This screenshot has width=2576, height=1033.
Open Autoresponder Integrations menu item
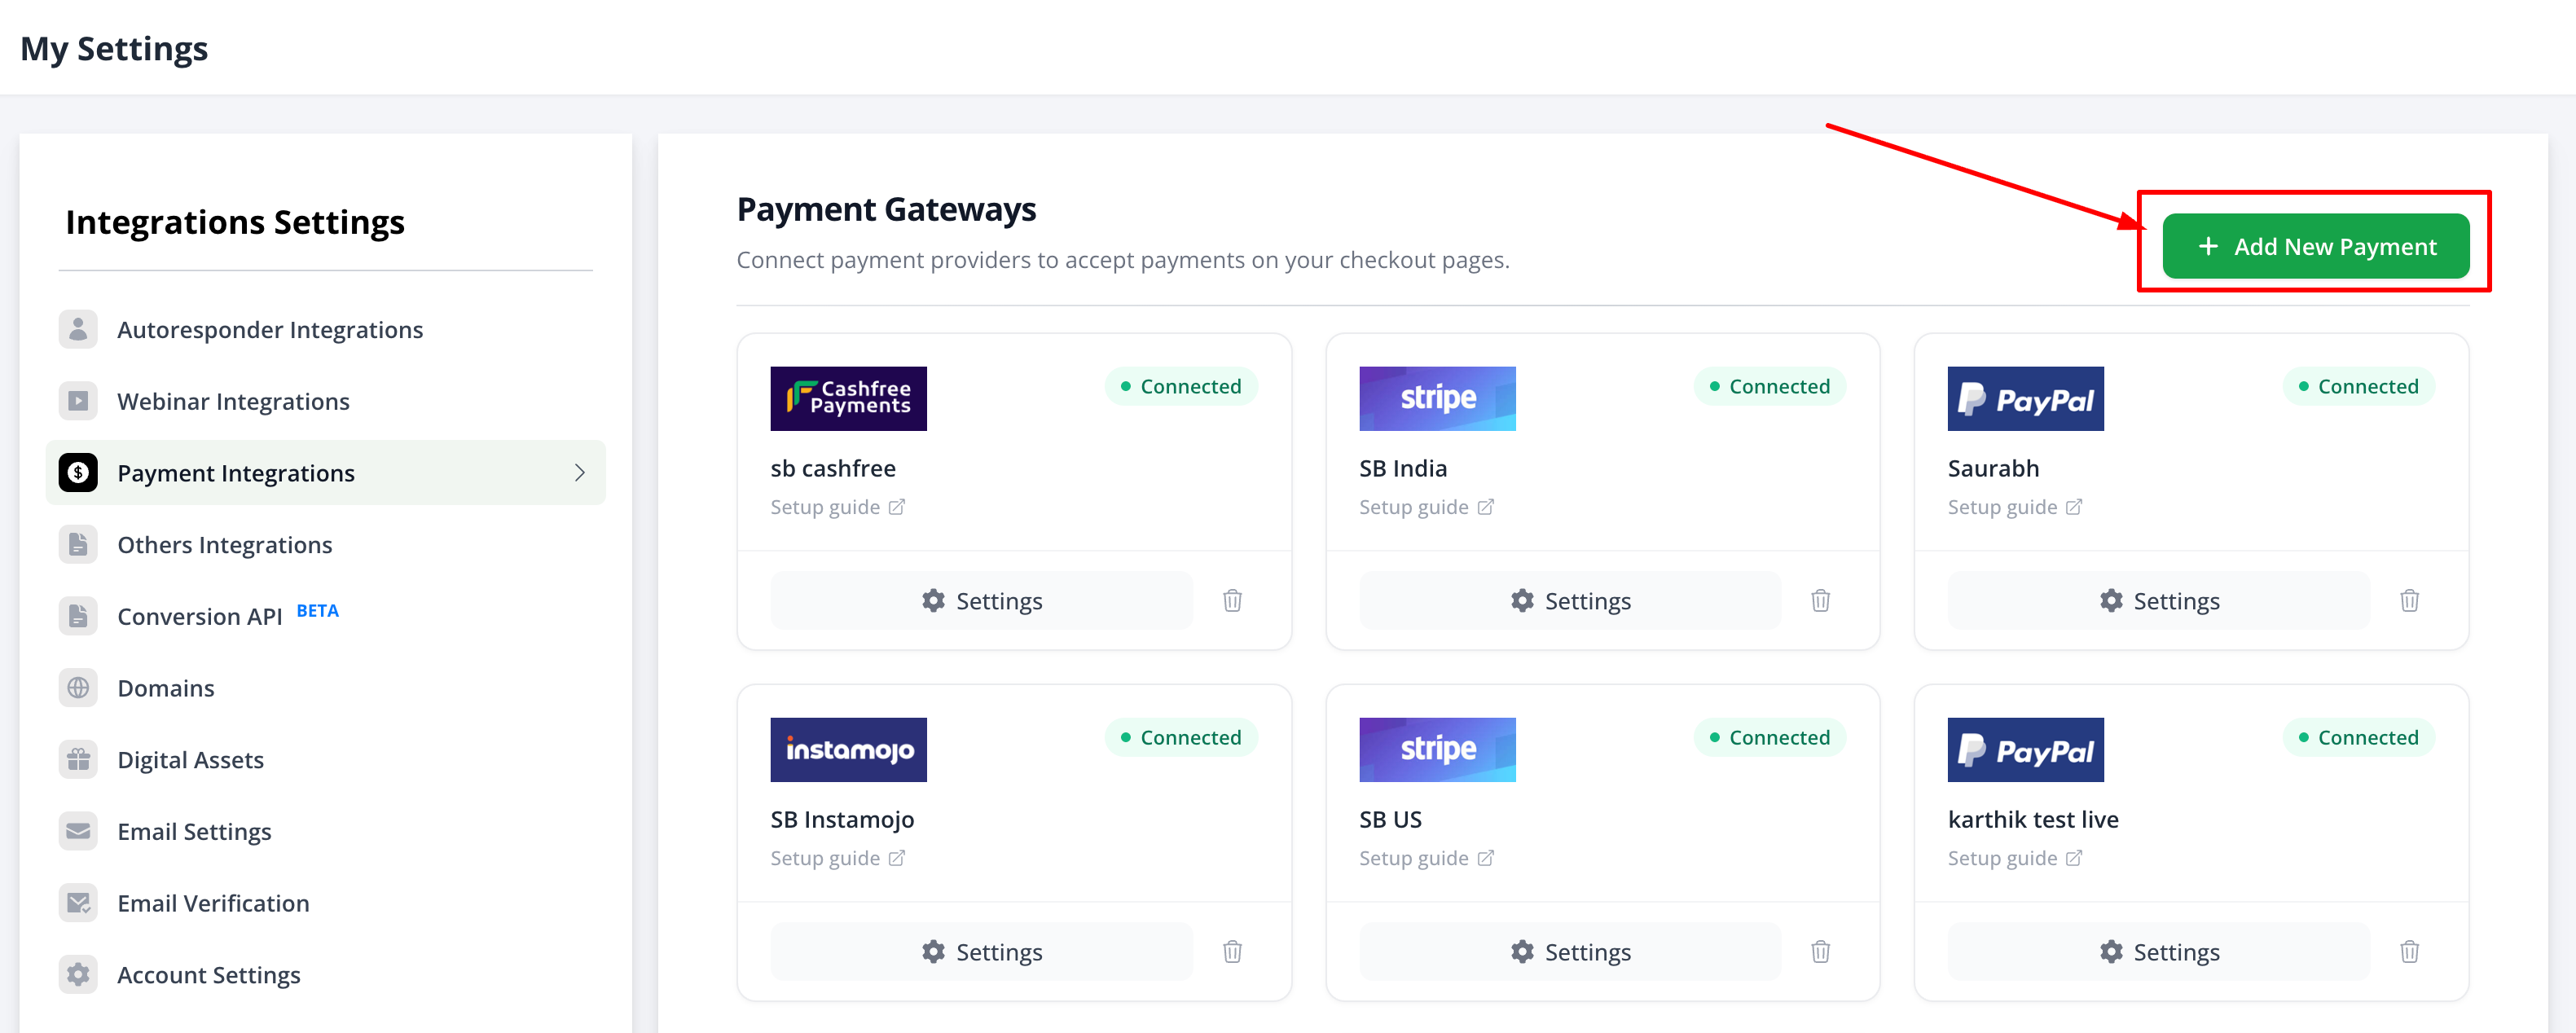click(269, 329)
